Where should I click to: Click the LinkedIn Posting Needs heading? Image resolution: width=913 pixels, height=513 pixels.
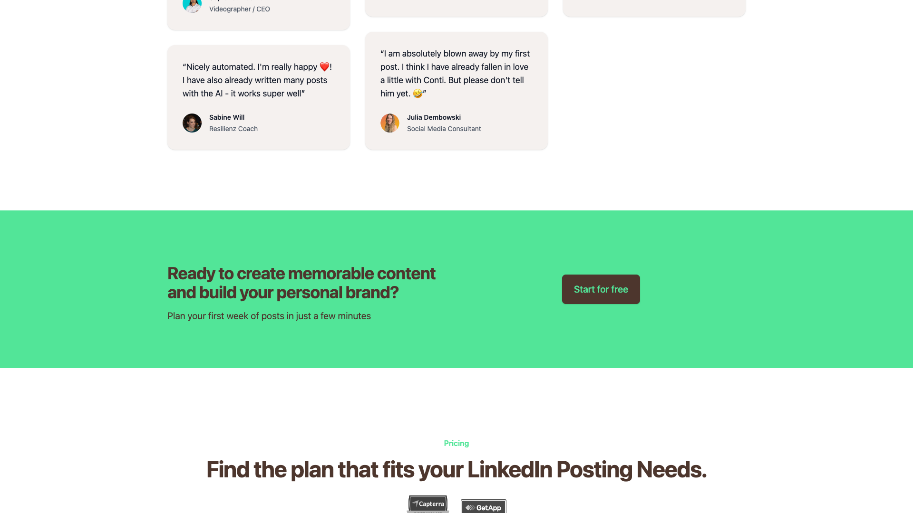[x=456, y=470]
